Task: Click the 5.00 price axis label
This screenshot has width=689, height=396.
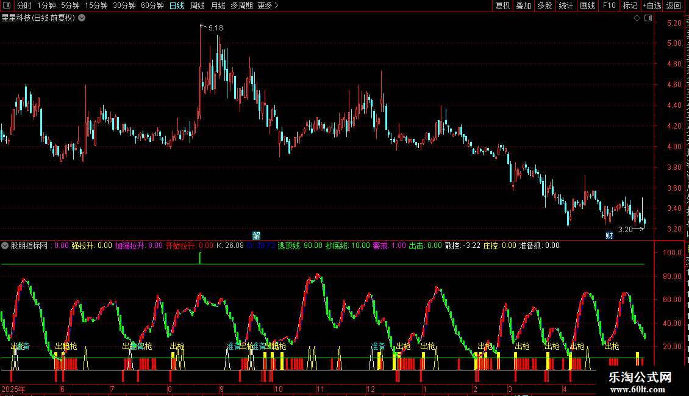Action: [x=674, y=43]
